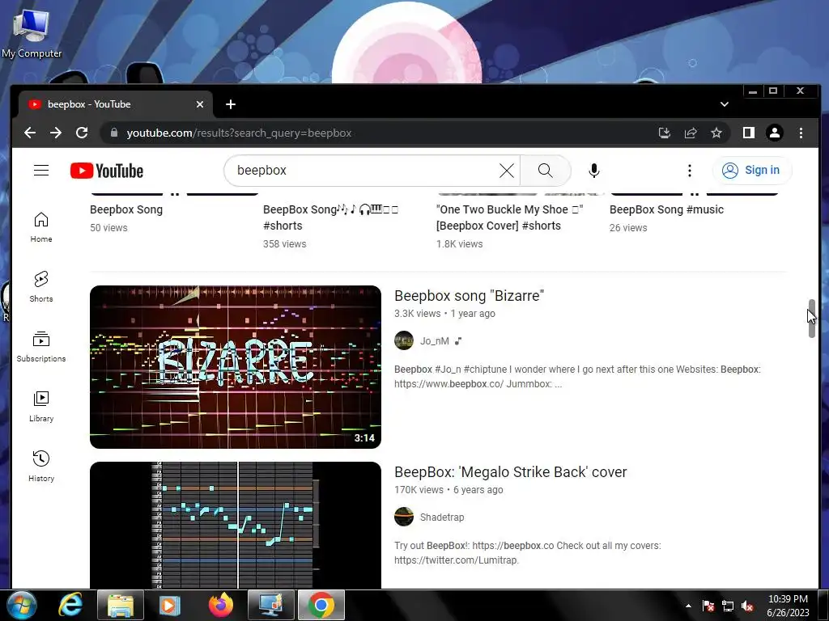Click Sign in button

pyautogui.click(x=752, y=171)
